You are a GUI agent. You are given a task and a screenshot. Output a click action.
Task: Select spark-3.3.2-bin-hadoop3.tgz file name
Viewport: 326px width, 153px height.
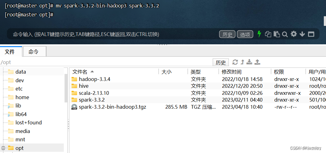(112, 107)
